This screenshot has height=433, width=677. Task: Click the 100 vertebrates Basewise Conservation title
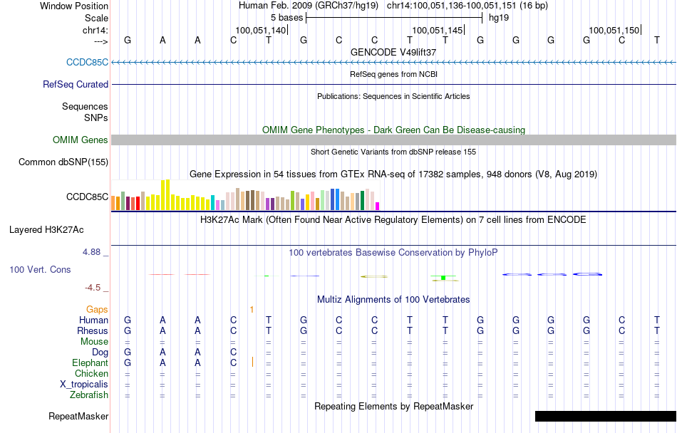(x=393, y=252)
